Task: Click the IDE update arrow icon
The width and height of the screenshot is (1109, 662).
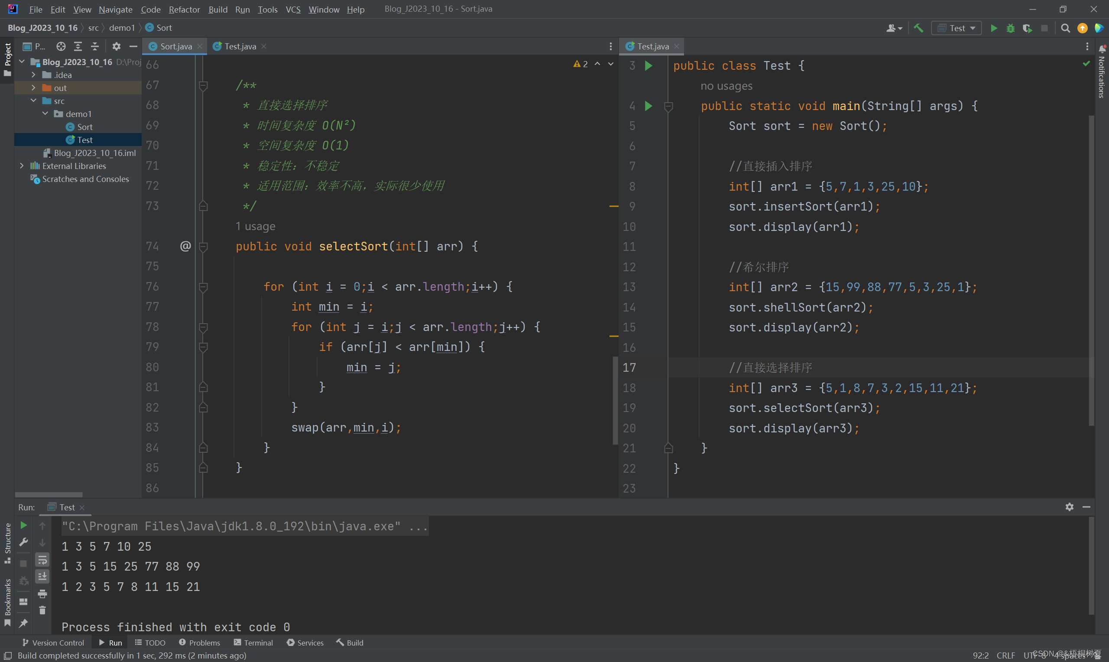Action: (1082, 28)
